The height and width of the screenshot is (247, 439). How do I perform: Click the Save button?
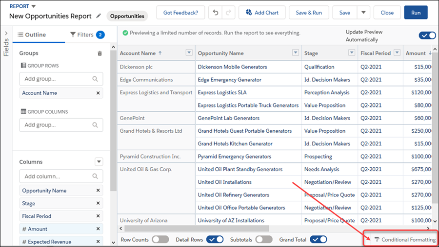coord(345,13)
